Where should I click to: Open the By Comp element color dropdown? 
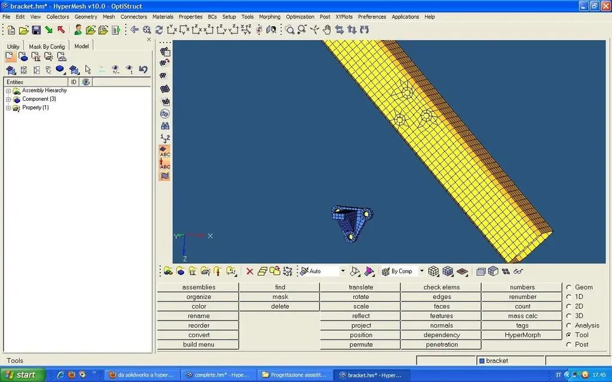[x=421, y=272]
